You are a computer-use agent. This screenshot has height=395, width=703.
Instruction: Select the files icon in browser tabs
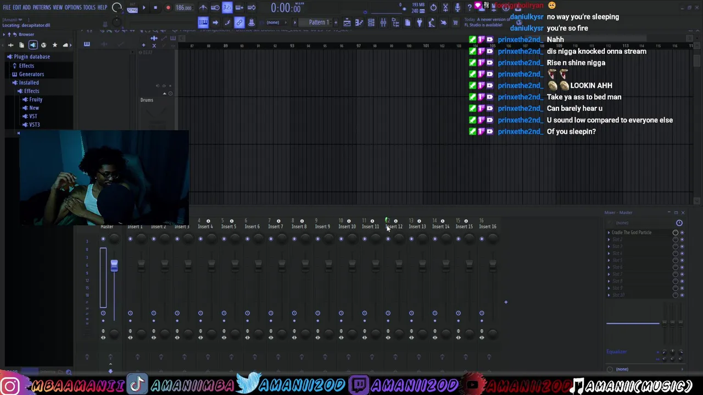(x=21, y=45)
